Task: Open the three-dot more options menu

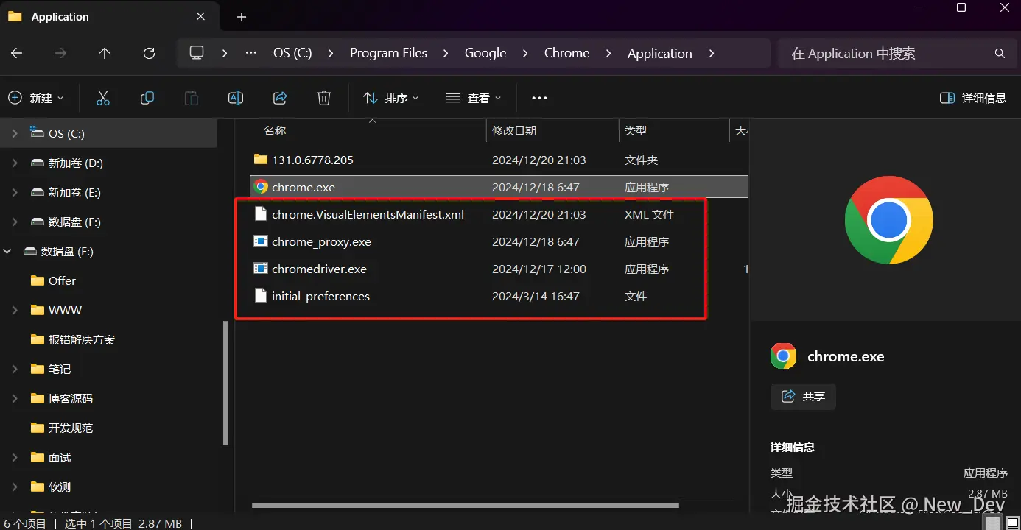Action: (539, 98)
